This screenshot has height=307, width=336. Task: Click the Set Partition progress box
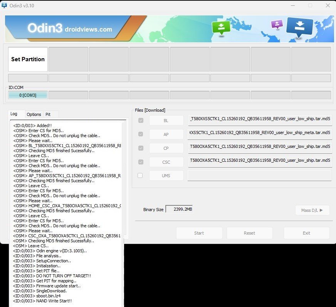pyautogui.click(x=28, y=59)
